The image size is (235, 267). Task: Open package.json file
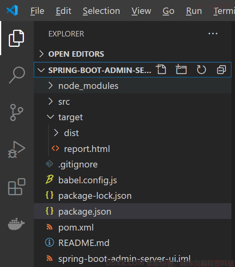tap(85, 212)
